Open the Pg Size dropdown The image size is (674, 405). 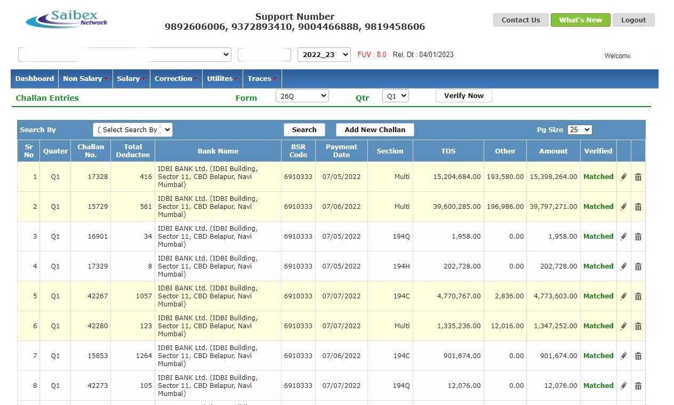pyautogui.click(x=579, y=129)
